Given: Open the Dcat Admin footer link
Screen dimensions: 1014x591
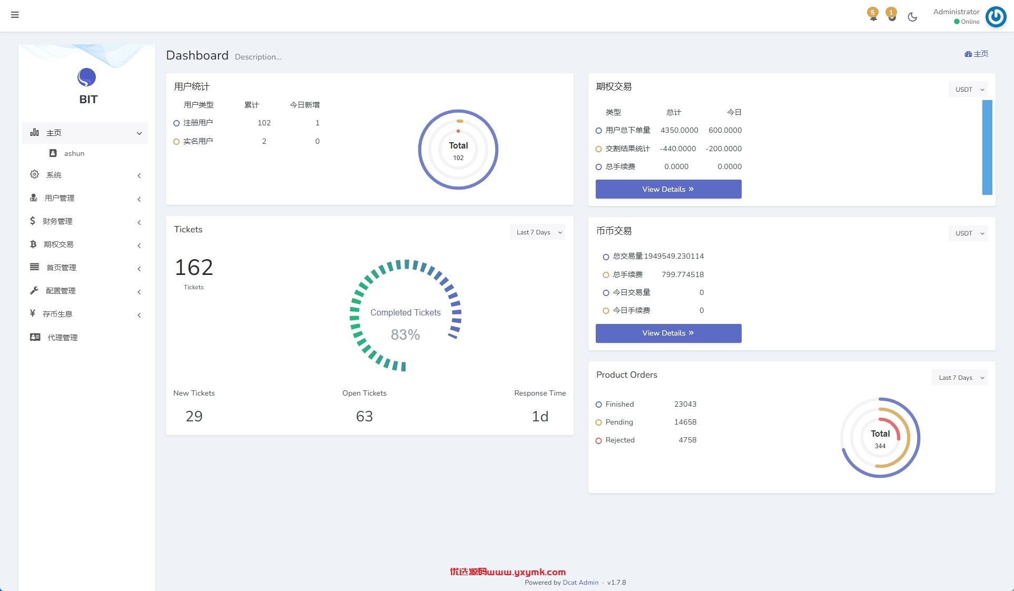Looking at the screenshot, I should [x=580, y=583].
